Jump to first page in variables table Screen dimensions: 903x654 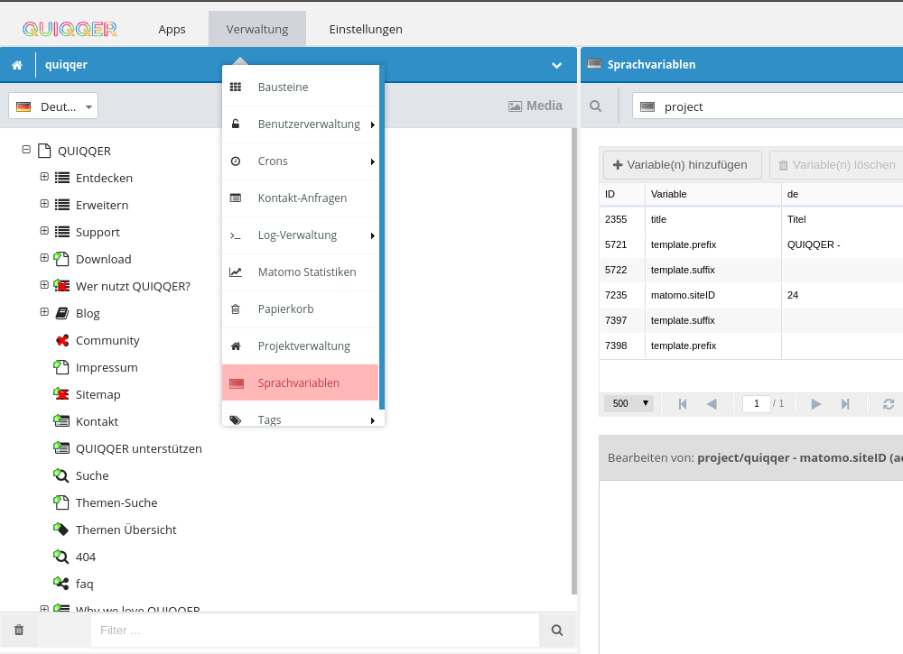(683, 404)
